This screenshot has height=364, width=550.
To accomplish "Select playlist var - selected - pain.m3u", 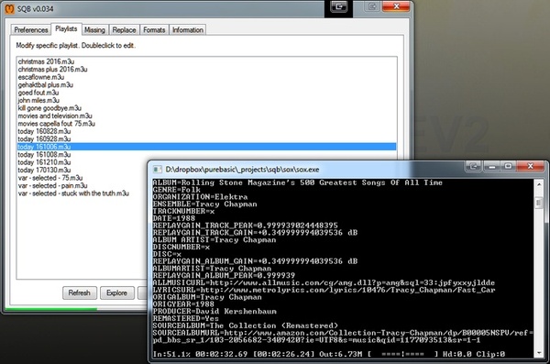I will tap(52, 186).
